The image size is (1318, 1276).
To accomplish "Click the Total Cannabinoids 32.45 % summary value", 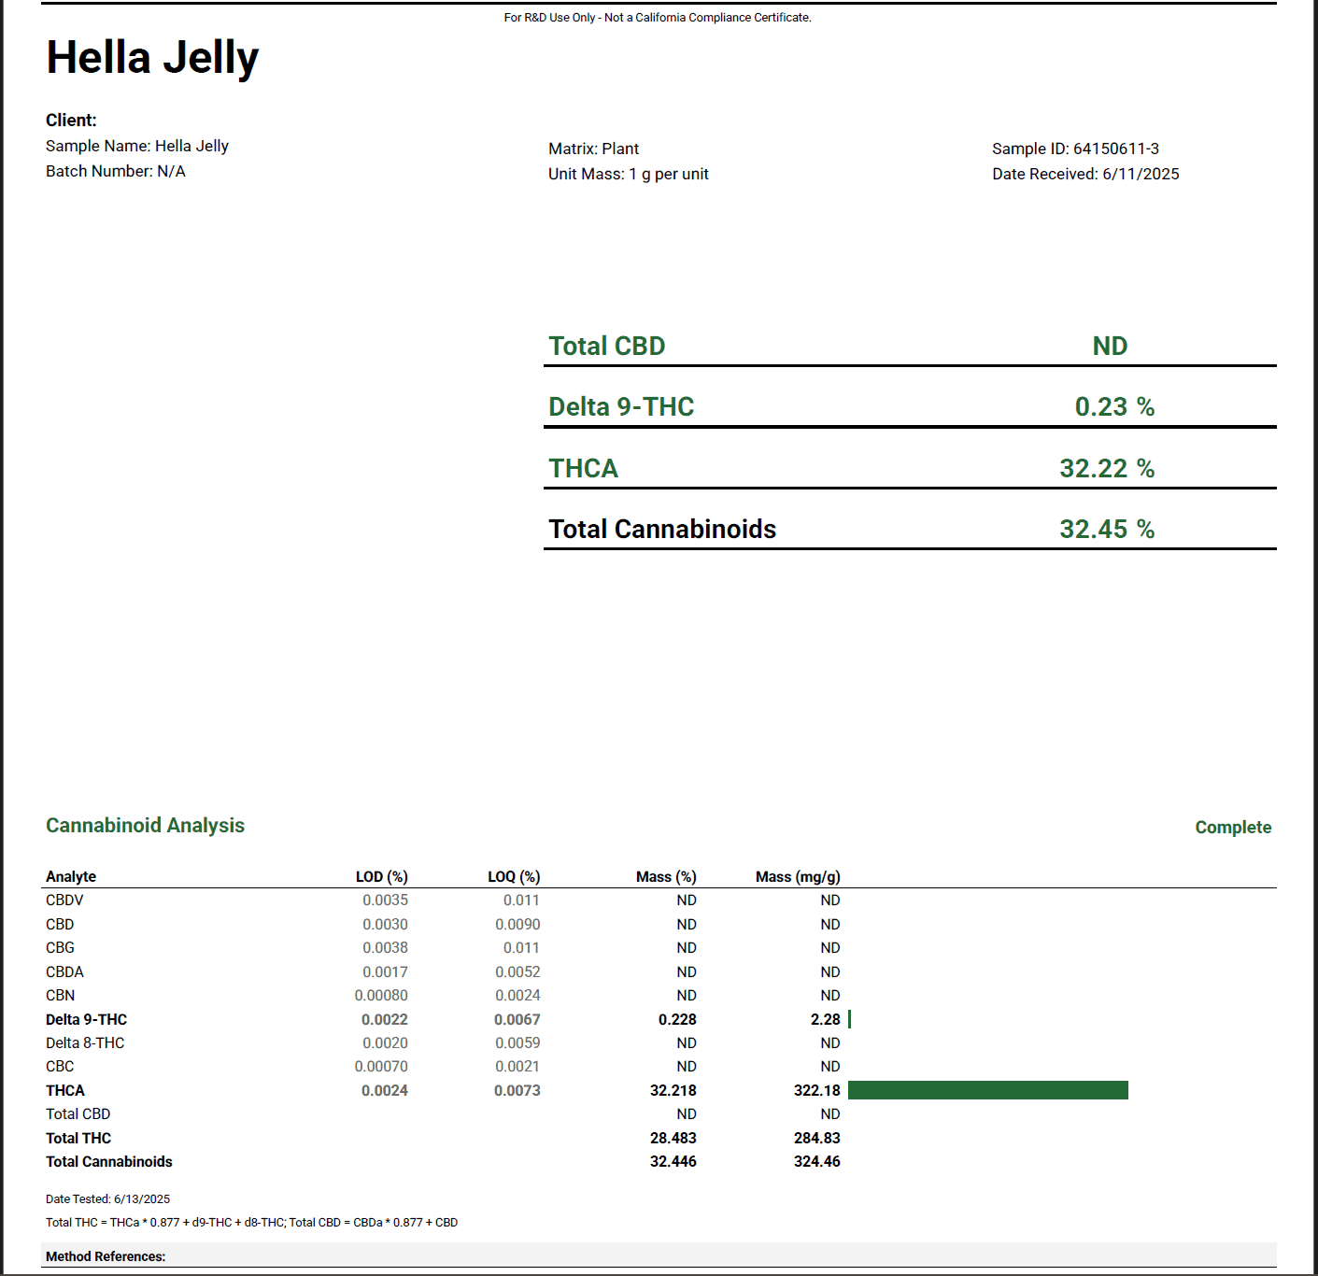I will click(1106, 530).
